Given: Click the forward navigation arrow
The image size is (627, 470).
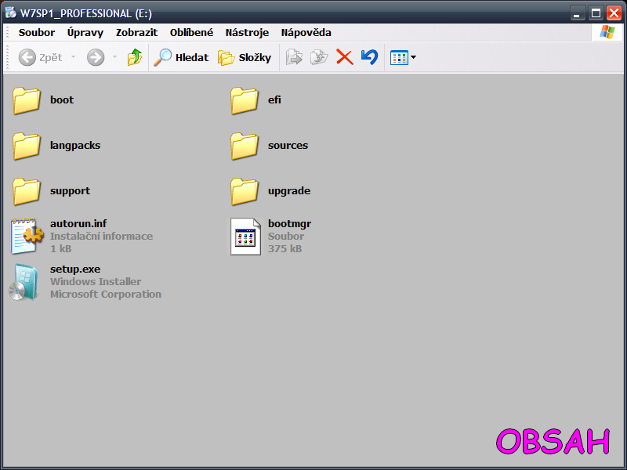Looking at the screenshot, I should point(96,57).
